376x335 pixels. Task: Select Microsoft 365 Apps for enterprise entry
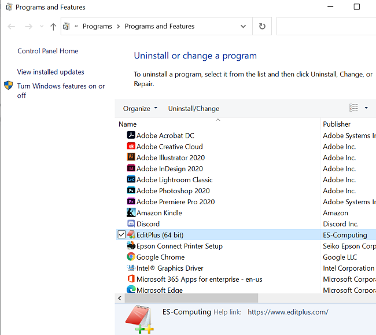(x=199, y=279)
